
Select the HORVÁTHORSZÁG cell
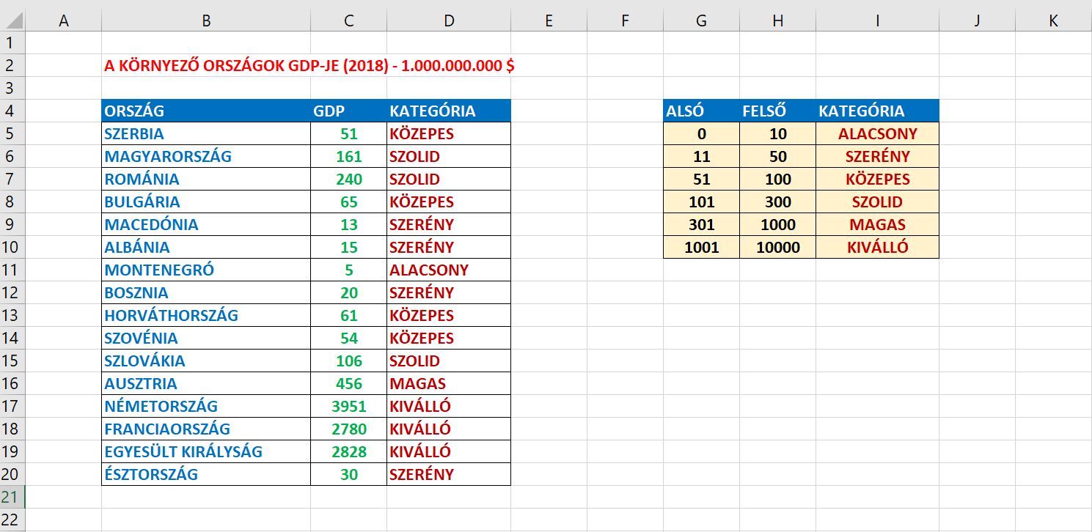(206, 315)
